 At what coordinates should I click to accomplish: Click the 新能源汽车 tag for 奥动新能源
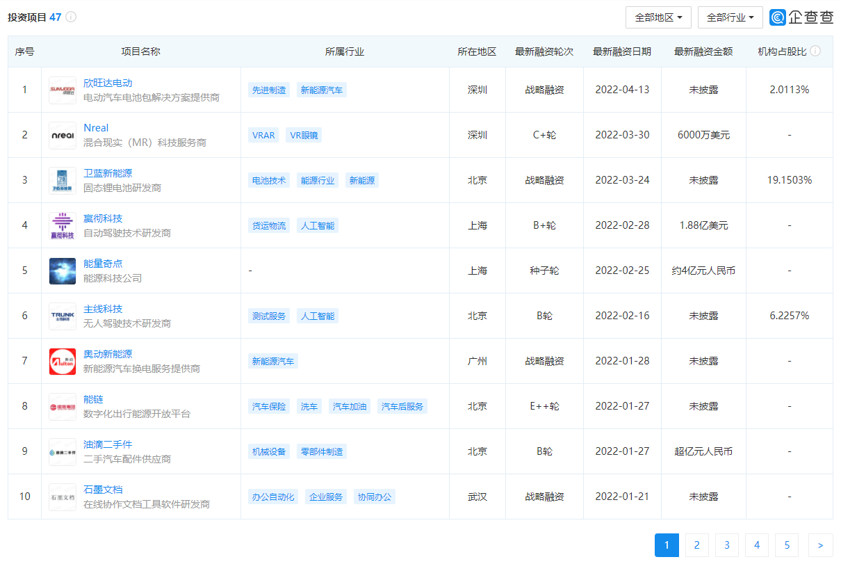click(x=273, y=361)
